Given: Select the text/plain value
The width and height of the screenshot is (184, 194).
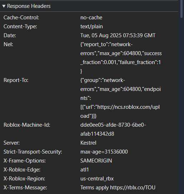Looking at the screenshot, I should tap(91, 26).
